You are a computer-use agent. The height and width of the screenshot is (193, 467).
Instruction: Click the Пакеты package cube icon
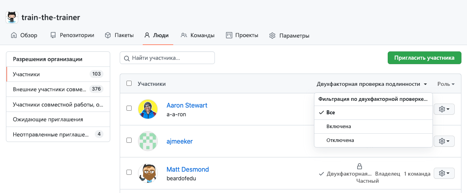pyautogui.click(x=108, y=36)
